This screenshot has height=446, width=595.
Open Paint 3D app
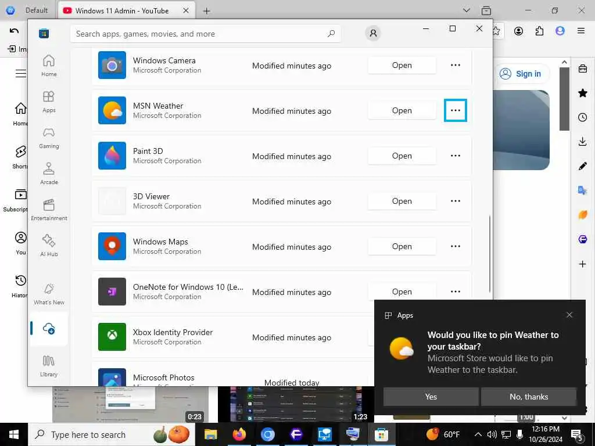click(402, 156)
